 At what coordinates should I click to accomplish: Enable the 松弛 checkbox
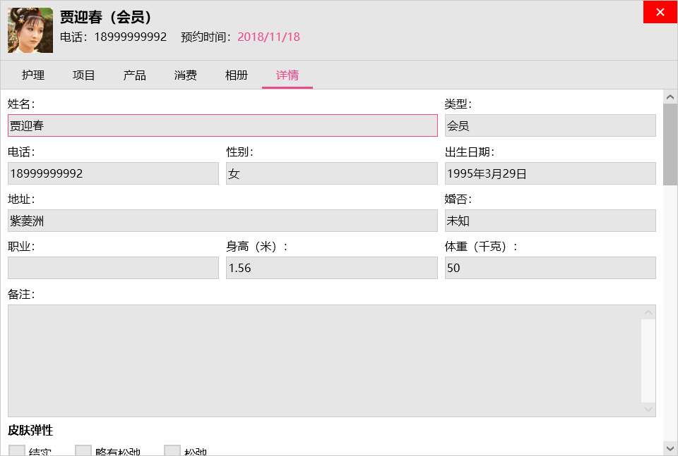click(x=172, y=451)
